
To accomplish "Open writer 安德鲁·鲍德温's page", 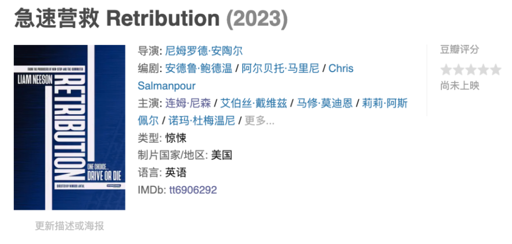I will pyautogui.click(x=199, y=69).
